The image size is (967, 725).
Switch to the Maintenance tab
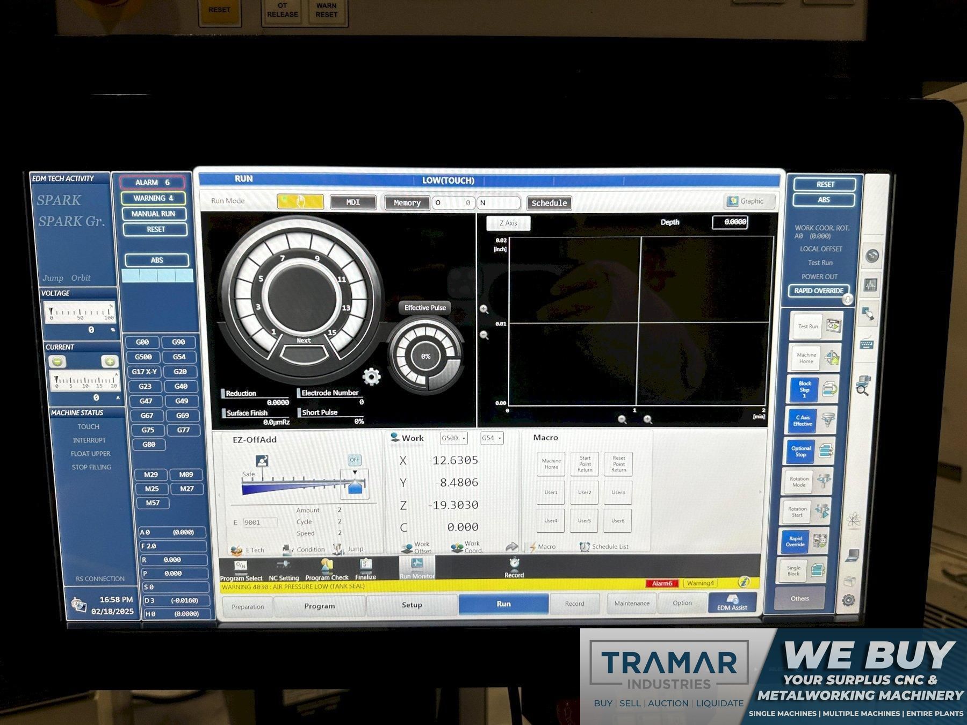point(632,603)
